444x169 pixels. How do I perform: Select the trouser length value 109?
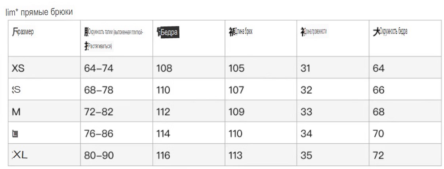[x=236, y=112]
